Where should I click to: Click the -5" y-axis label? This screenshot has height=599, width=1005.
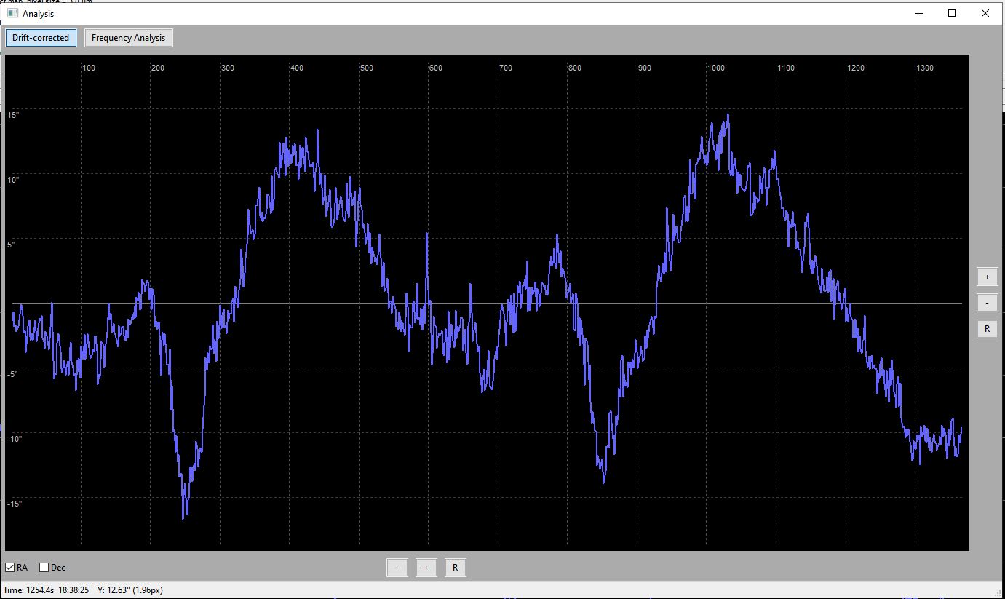click(x=13, y=374)
